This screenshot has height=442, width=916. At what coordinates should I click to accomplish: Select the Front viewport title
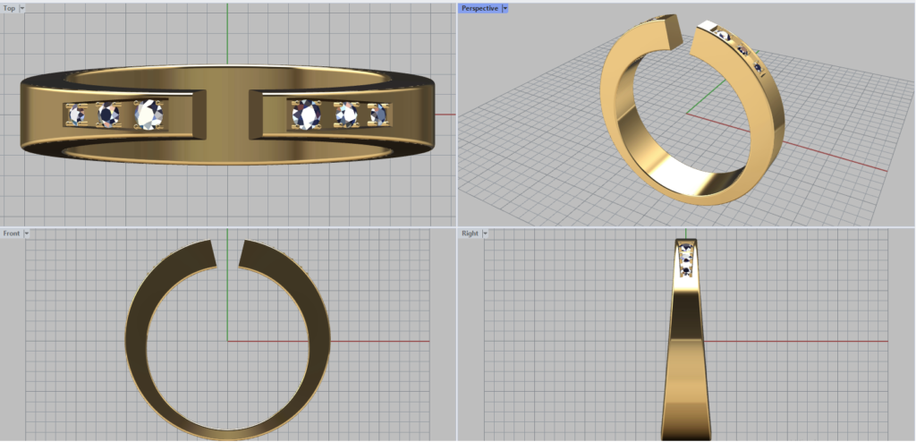point(12,234)
